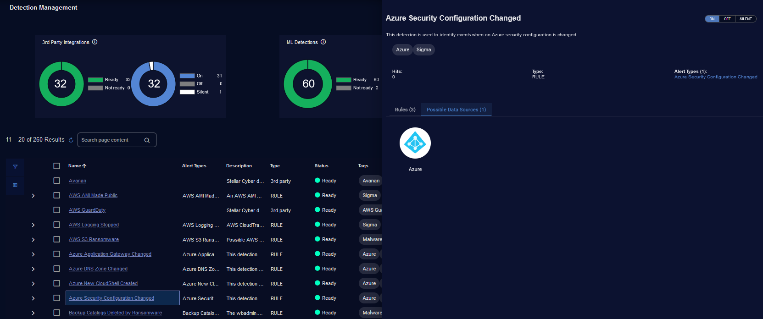Click the green Ready swatch in the ML Detections legend
763x319 pixels.
pos(344,80)
